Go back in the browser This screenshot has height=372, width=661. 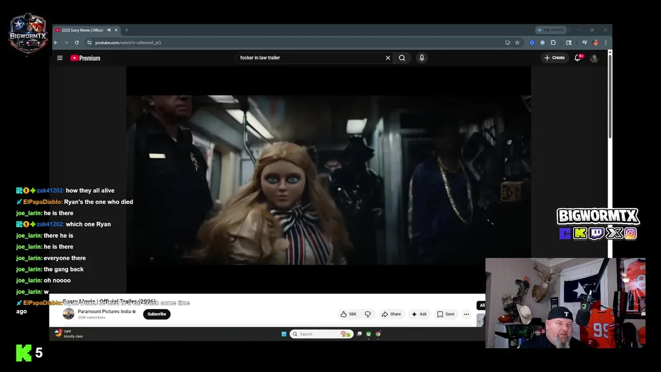pos(56,42)
